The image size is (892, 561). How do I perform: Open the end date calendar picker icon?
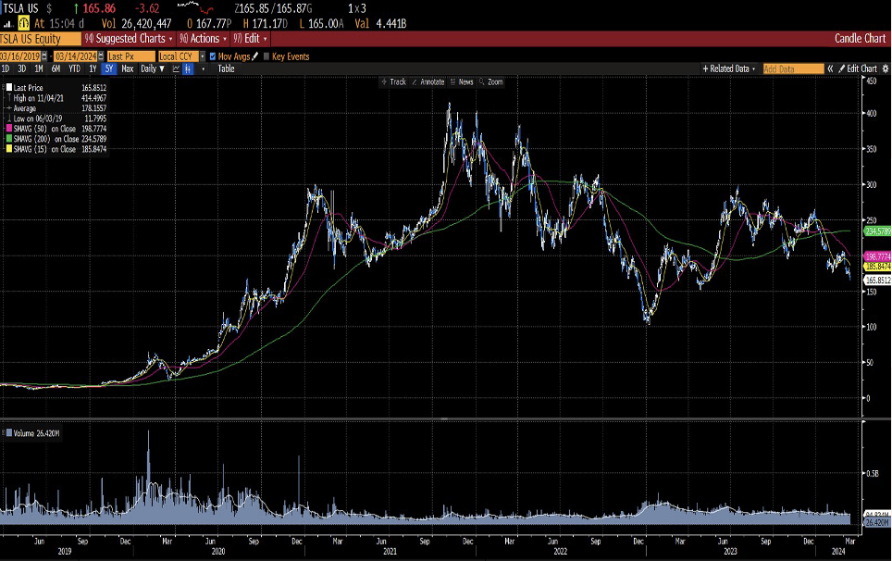point(101,56)
